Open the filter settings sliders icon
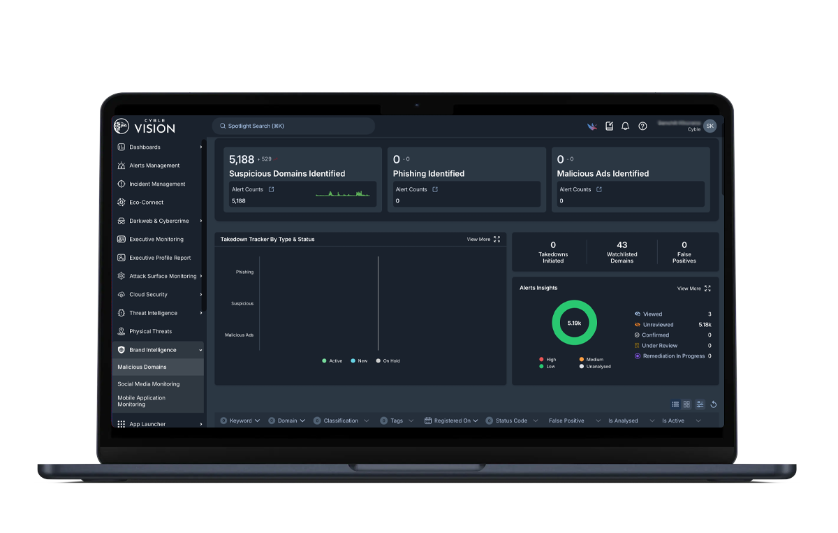Screen dimensions: 838x533 pos(700,404)
